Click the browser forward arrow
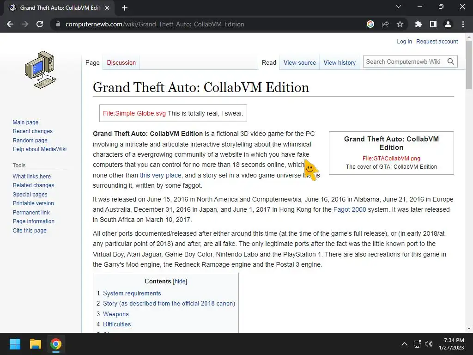Screen dimensions: 473x355 [25, 24]
